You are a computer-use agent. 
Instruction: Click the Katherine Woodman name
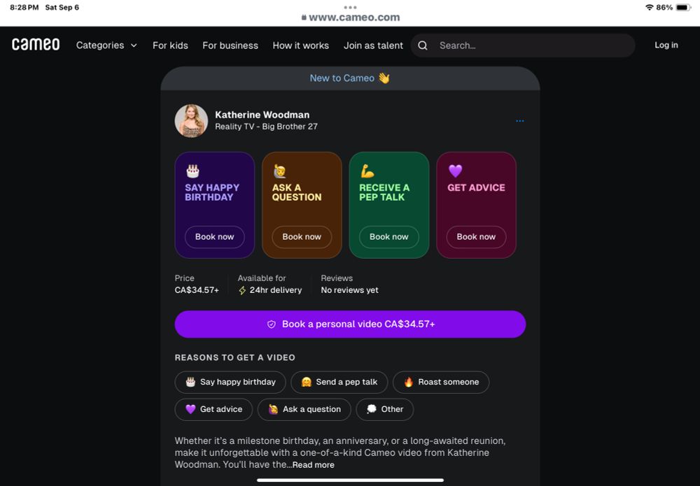pyautogui.click(x=262, y=115)
